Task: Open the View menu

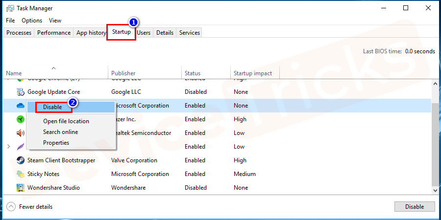Action: [x=55, y=21]
